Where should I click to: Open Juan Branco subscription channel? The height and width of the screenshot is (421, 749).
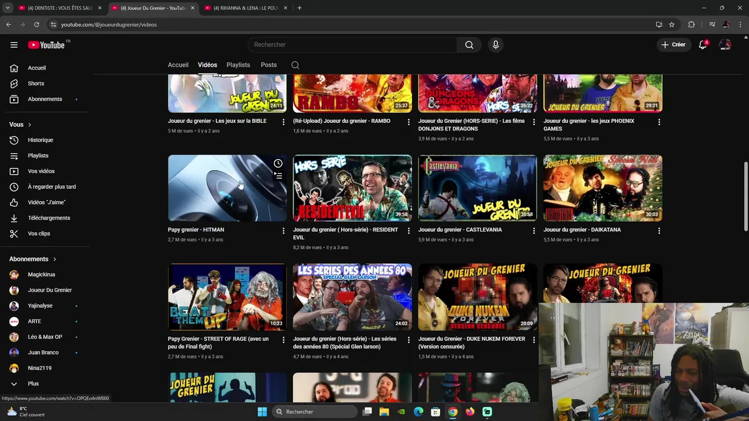point(47,353)
